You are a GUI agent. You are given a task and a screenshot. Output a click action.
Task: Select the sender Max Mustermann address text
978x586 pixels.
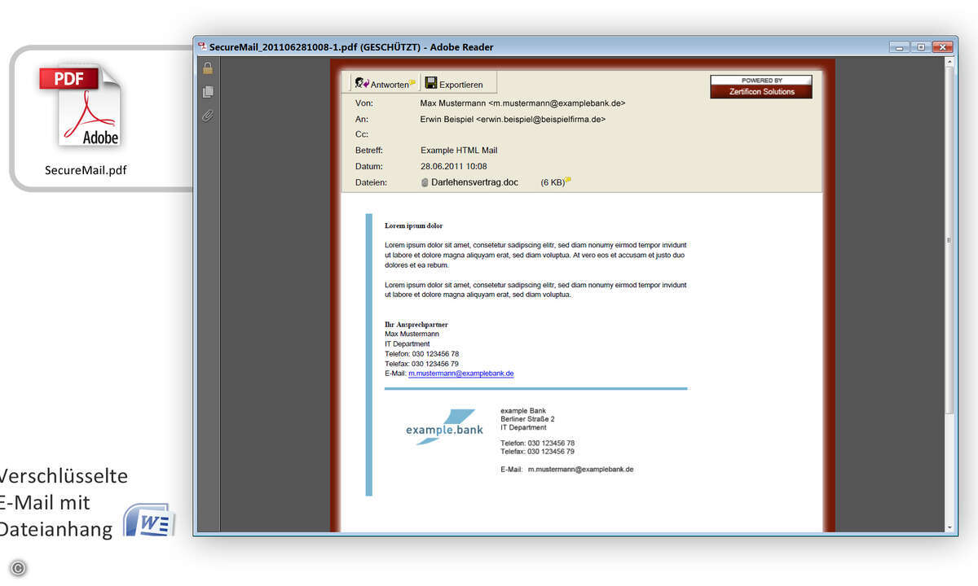pyautogui.click(x=522, y=103)
